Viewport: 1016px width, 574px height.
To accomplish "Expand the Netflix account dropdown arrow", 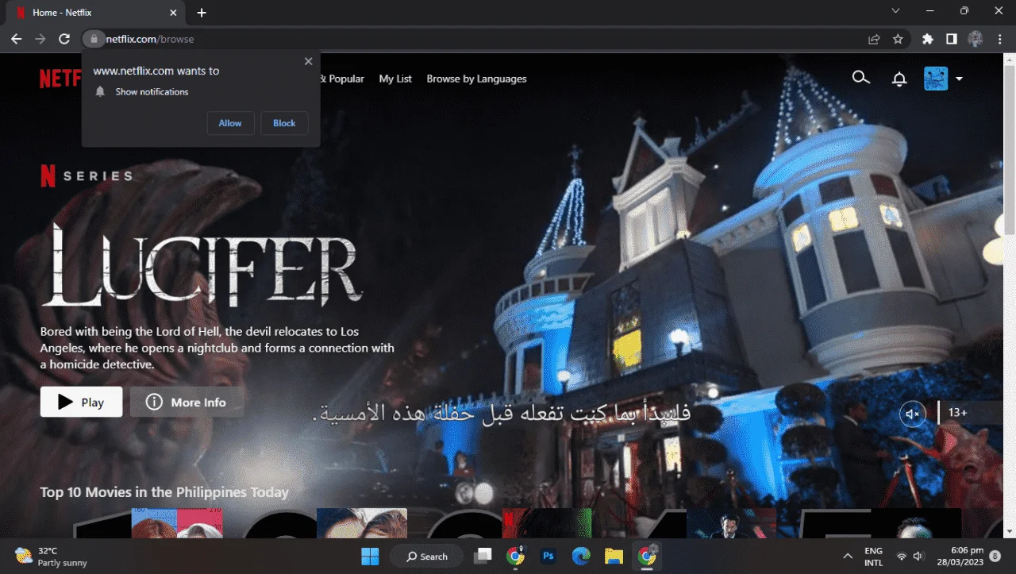I will pos(959,79).
